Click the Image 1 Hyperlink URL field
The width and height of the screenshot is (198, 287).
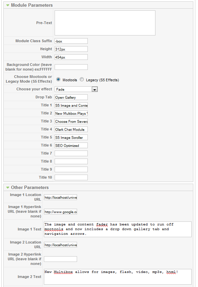pyautogui.click(x=61, y=212)
